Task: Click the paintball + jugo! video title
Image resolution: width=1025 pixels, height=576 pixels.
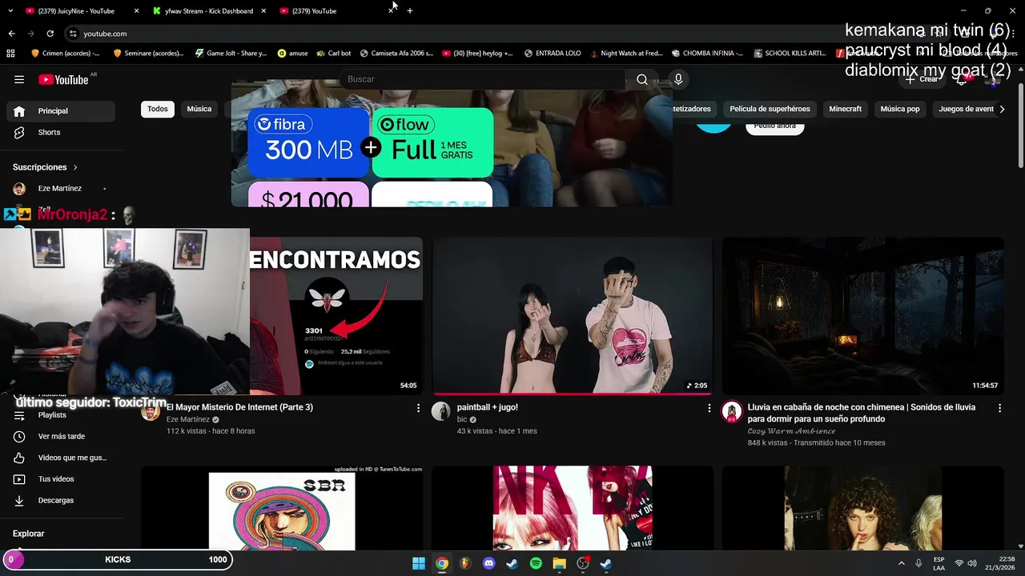Action: (x=487, y=407)
